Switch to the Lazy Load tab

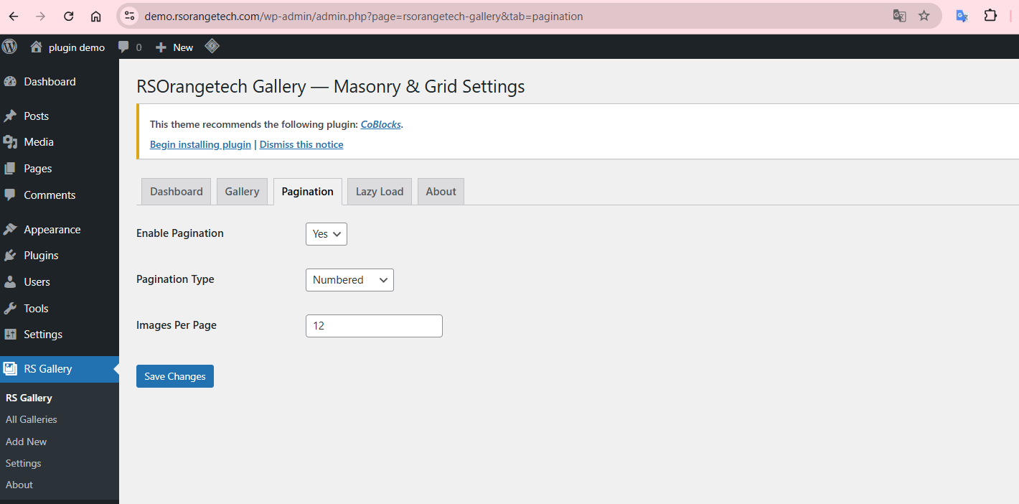tap(380, 192)
